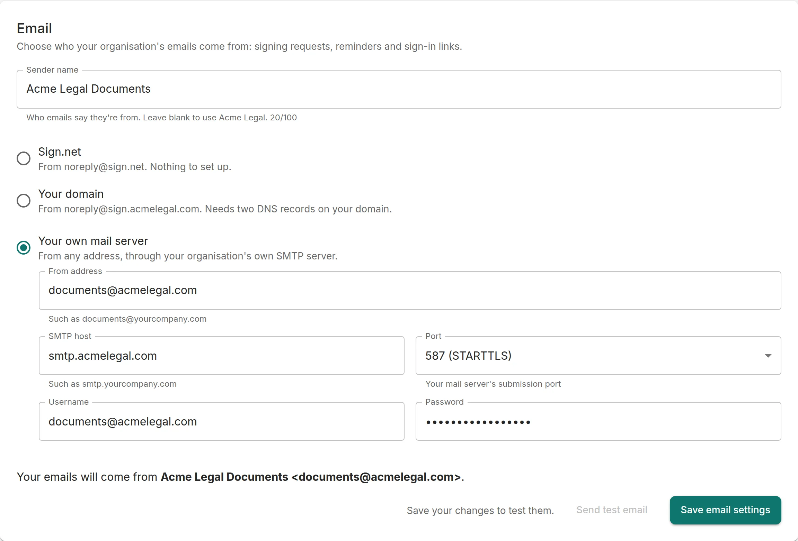This screenshot has width=798, height=541.
Task: Save email settings button
Action: (x=725, y=510)
